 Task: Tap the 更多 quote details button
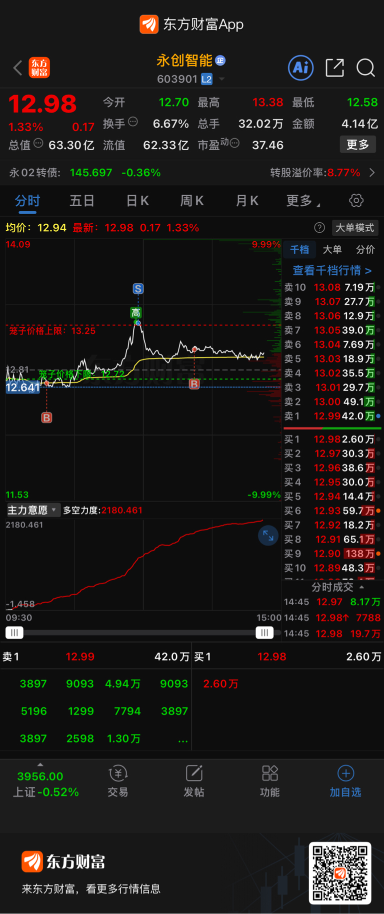pos(358,145)
